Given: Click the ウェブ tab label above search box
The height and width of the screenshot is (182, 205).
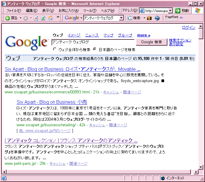Looking at the screenshot, I should coord(58,35).
